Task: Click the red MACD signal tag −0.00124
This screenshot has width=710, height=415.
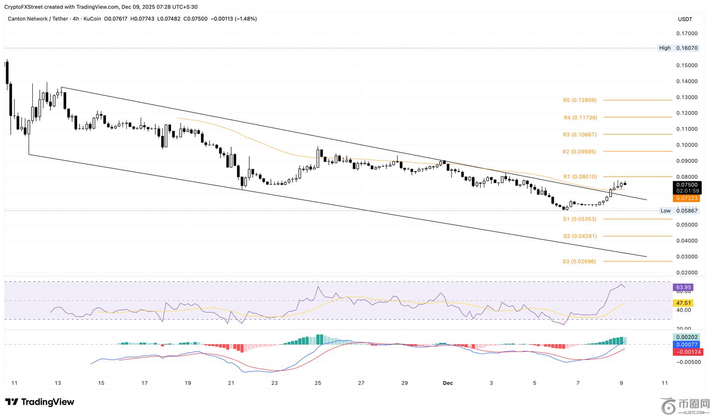Action: pyautogui.click(x=687, y=352)
